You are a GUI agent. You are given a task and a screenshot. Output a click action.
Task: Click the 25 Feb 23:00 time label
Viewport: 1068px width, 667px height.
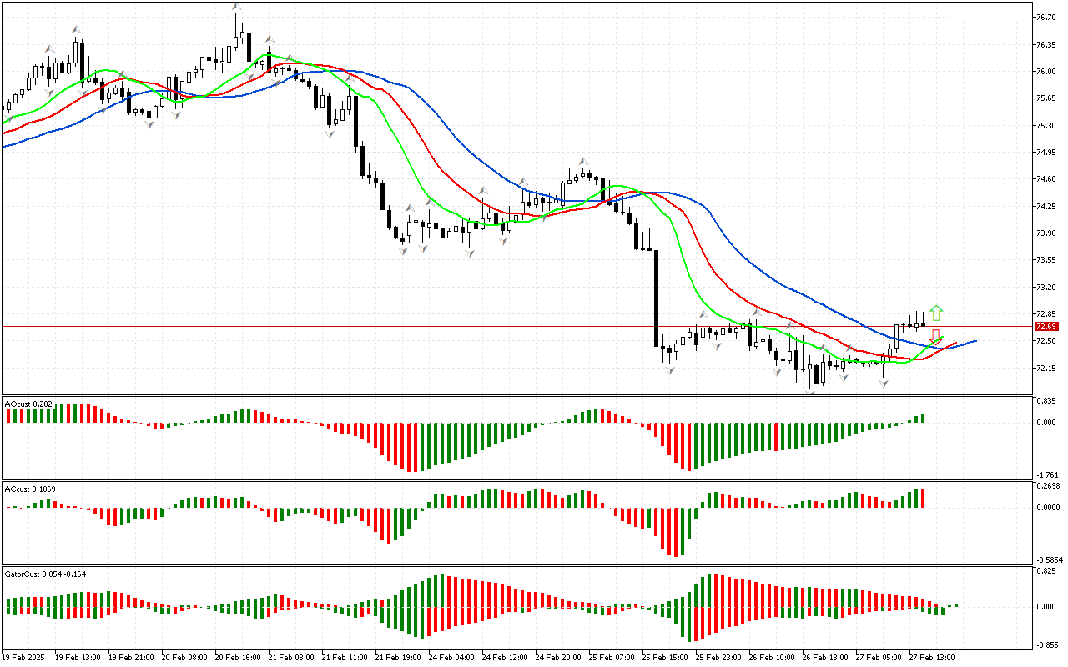718,657
